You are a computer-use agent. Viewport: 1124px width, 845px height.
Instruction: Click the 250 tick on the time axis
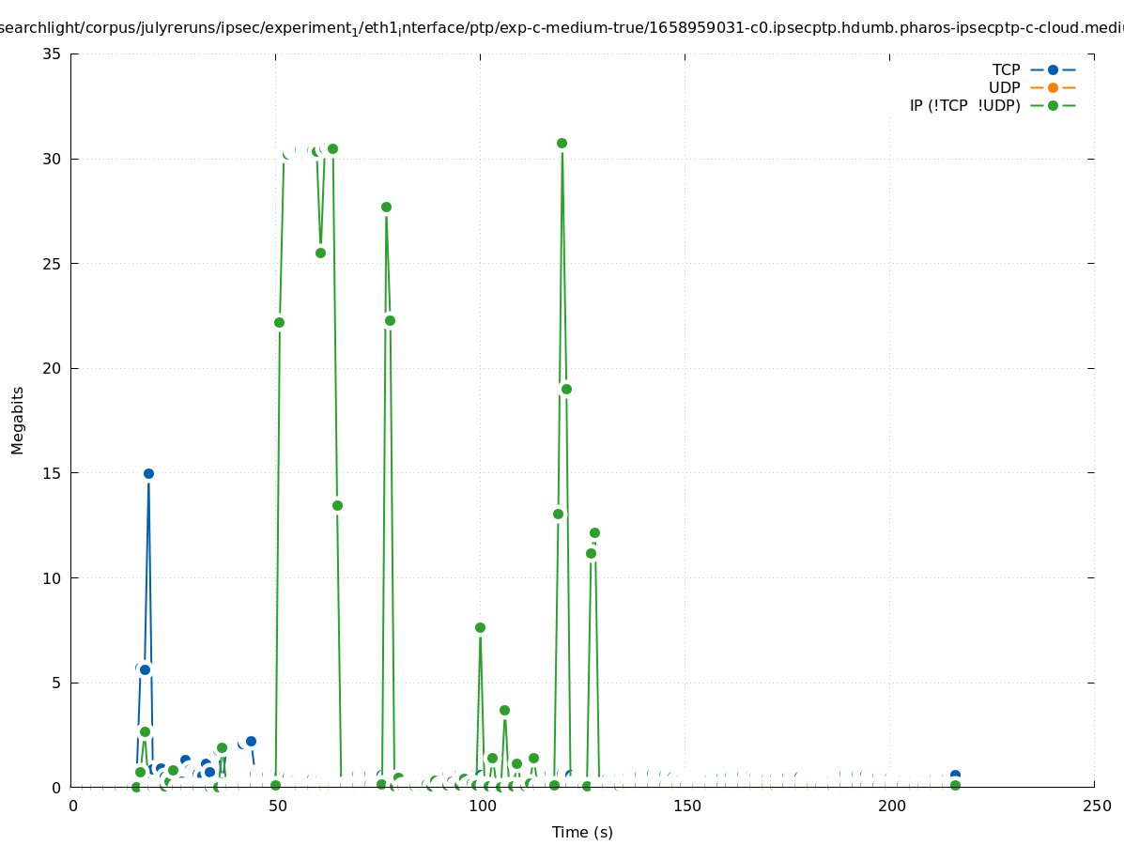pyautogui.click(x=1095, y=806)
